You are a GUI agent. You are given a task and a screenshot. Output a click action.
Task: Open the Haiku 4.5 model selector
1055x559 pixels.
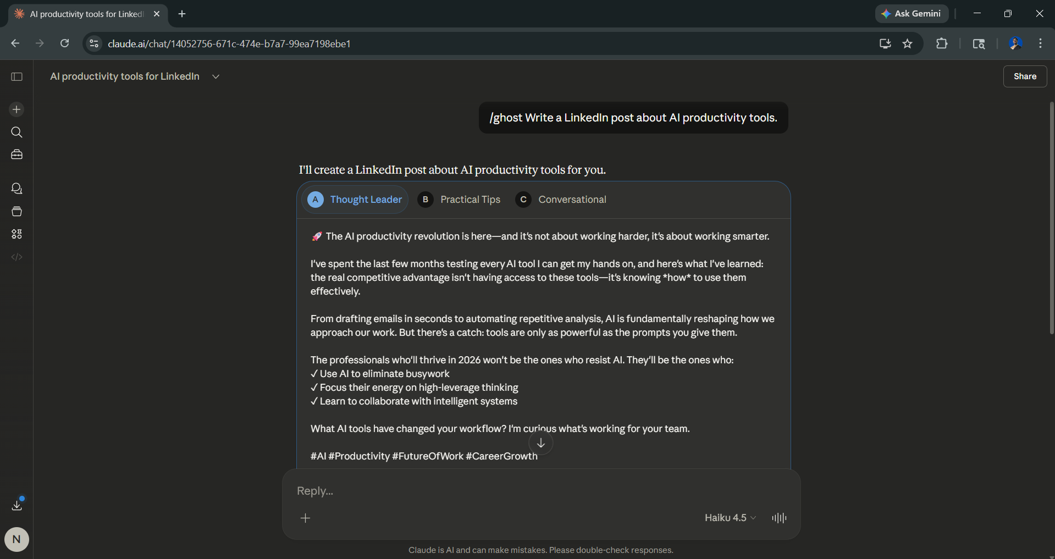click(x=730, y=518)
